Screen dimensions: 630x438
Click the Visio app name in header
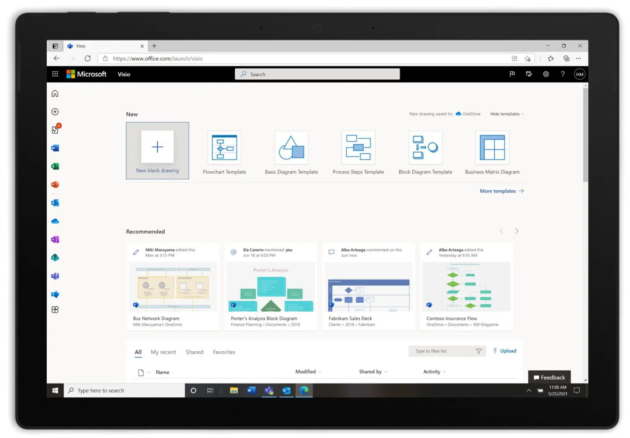click(x=124, y=74)
